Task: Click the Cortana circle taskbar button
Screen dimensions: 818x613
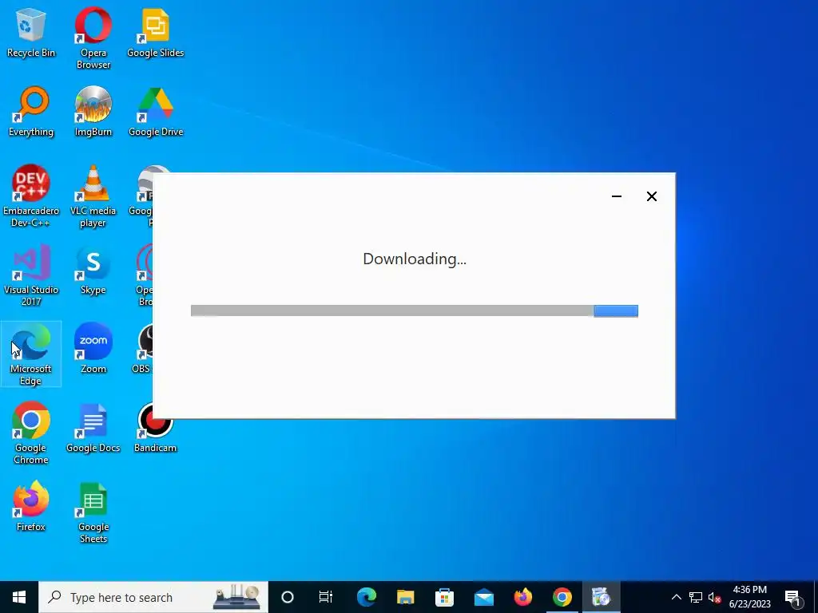Action: (x=288, y=597)
